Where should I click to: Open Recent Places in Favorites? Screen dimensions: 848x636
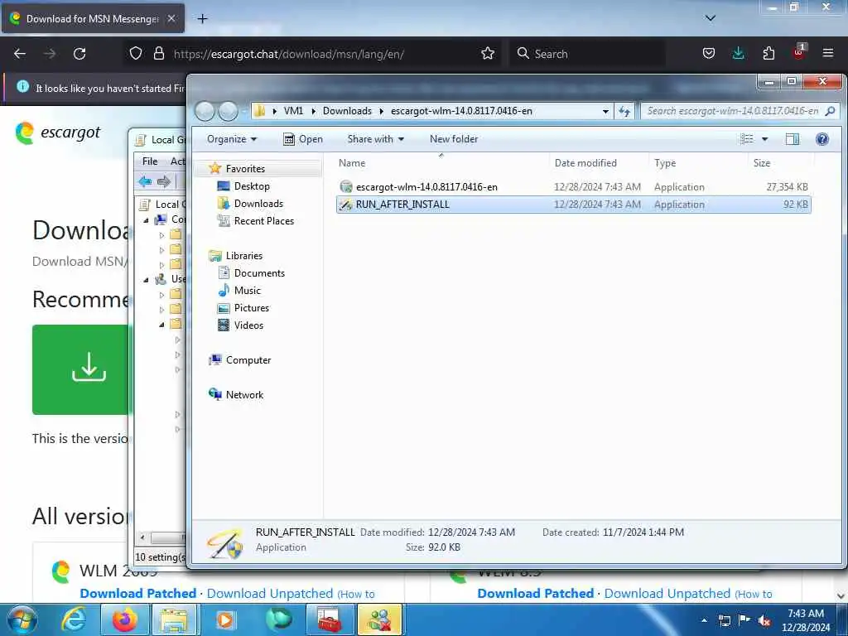pos(264,220)
